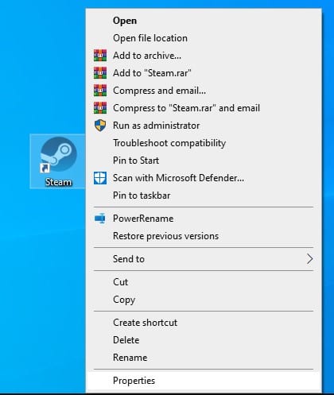Expand the Send to submenu arrow
334x395 pixels.
[309, 259]
